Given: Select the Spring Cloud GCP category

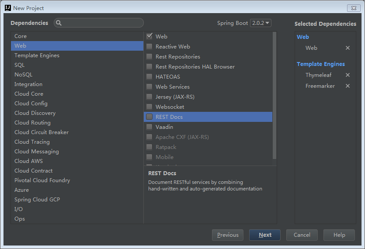Looking at the screenshot, I should point(77,200).
